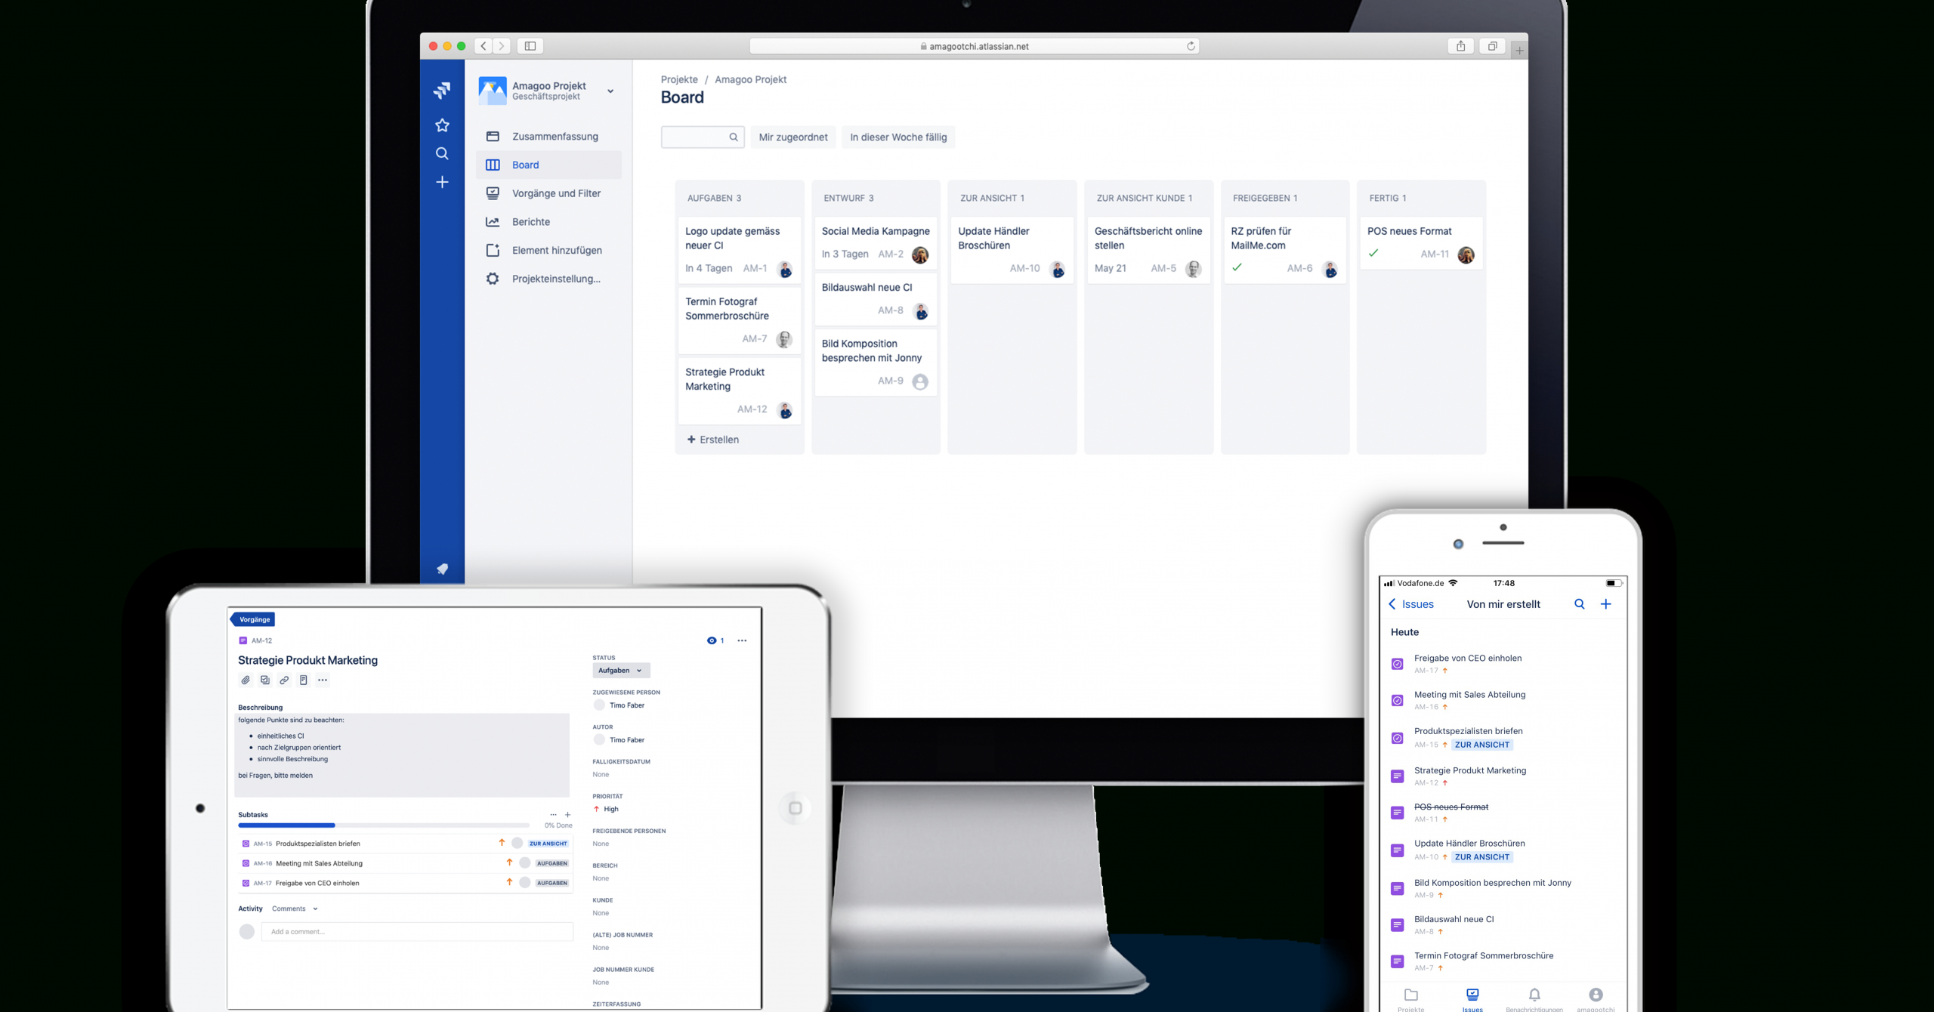The height and width of the screenshot is (1012, 1934).
Task: Click assignee avatar on AM-2 card
Action: [920, 255]
